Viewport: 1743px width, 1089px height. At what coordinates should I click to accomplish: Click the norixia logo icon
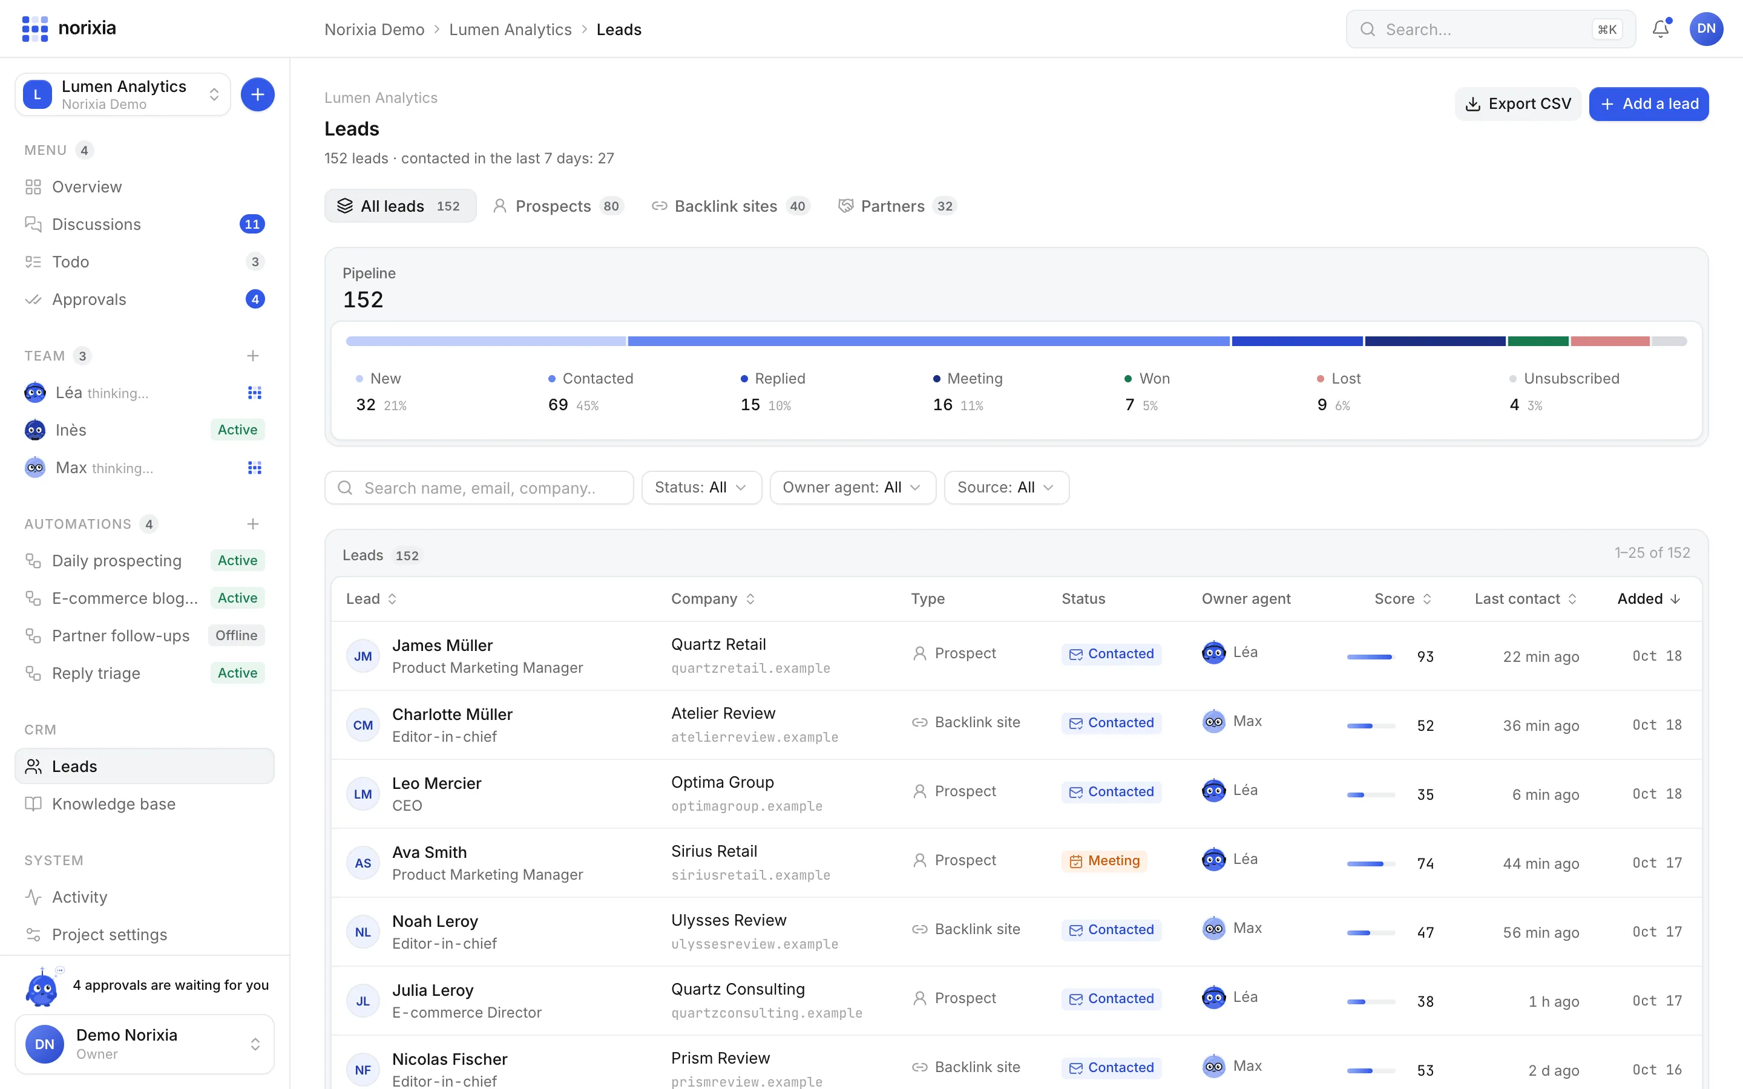click(x=34, y=29)
